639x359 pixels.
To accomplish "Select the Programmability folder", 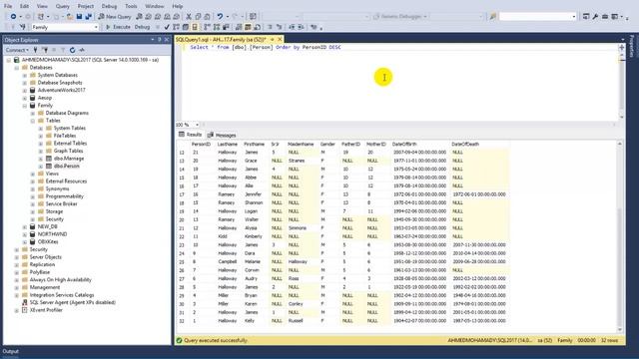I will pos(64,196).
